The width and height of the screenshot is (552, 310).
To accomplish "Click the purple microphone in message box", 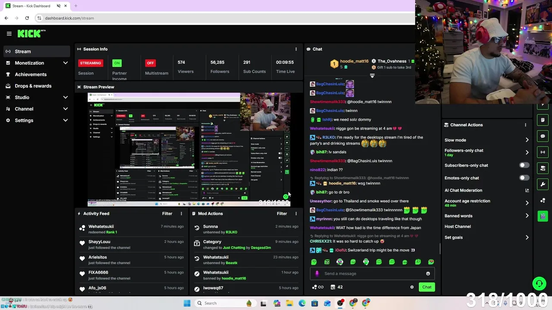I will click(x=317, y=273).
